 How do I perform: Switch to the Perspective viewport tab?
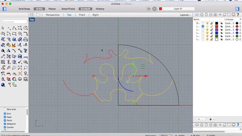[x=53, y=15]
